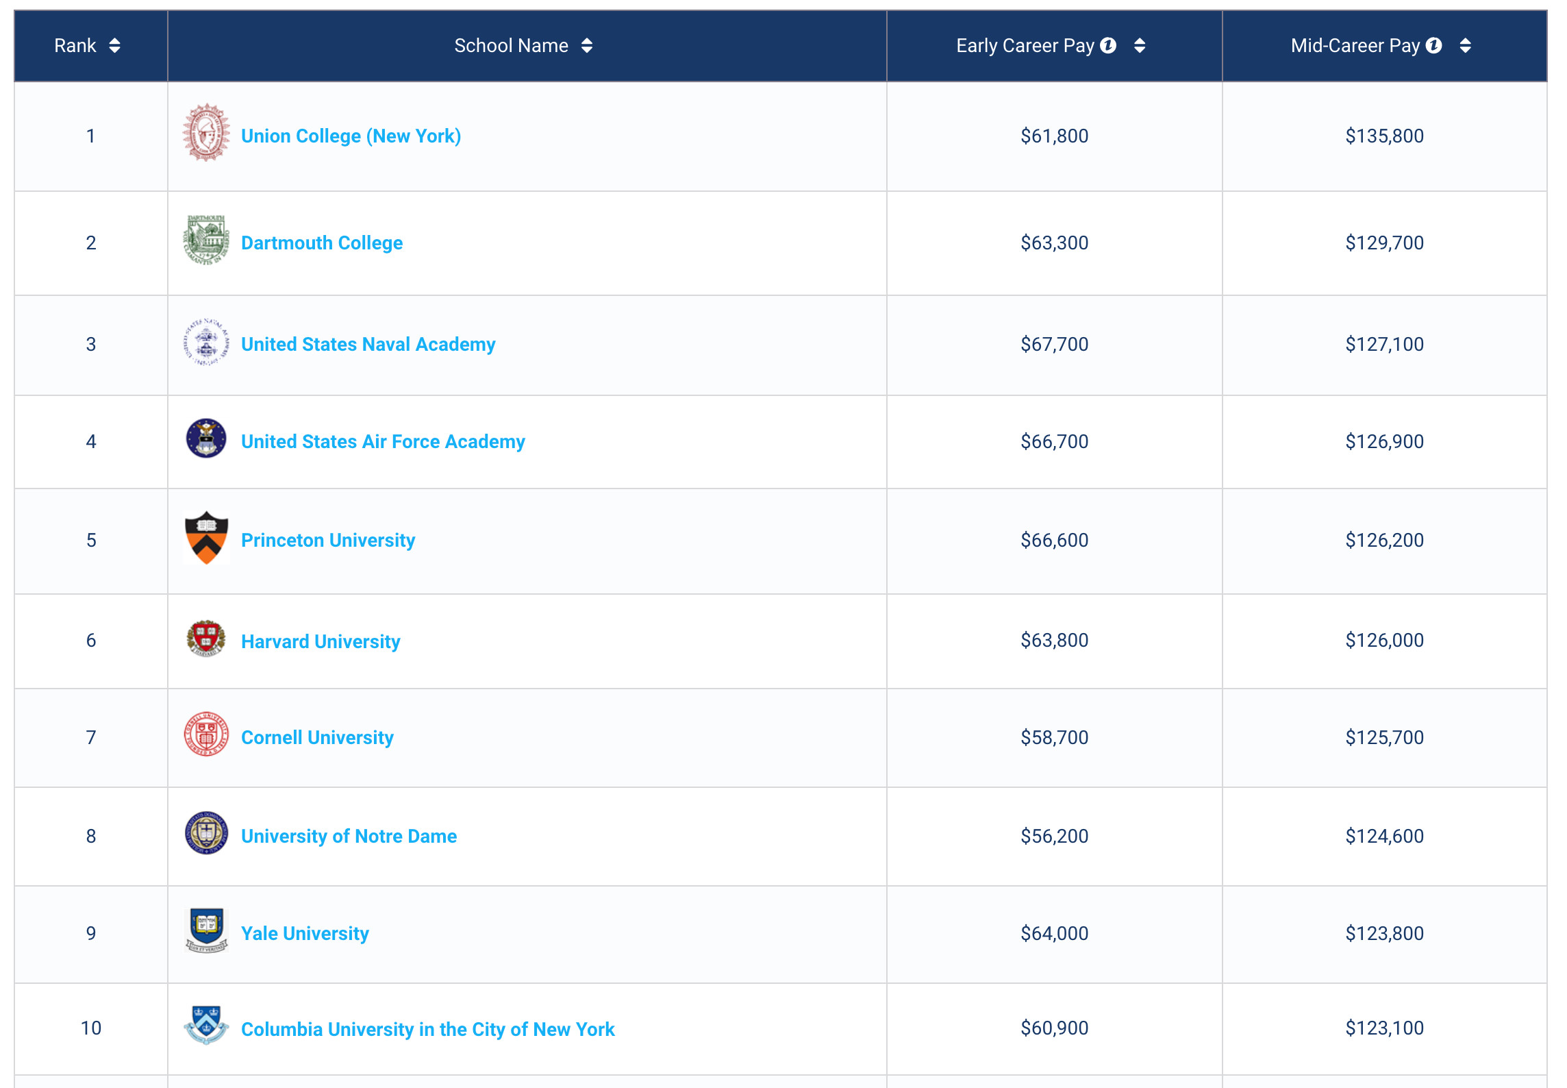Viewport: 1567px width, 1088px height.
Task: Select Air Force Academy early pay $66,700
Action: click(x=1054, y=442)
